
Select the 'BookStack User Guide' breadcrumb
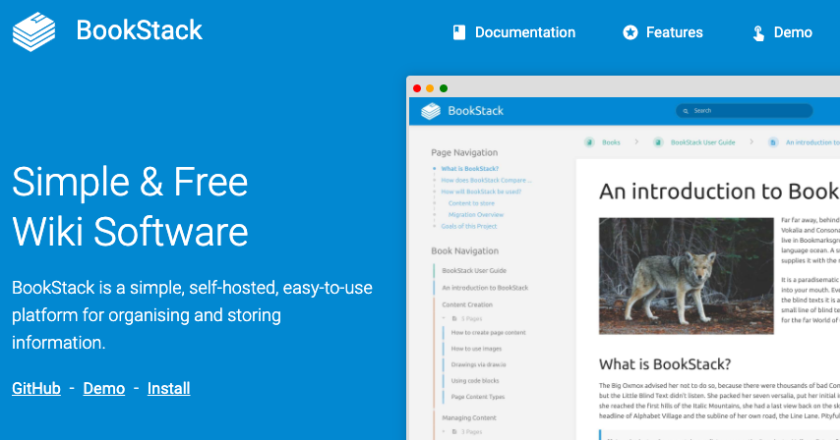coord(703,142)
